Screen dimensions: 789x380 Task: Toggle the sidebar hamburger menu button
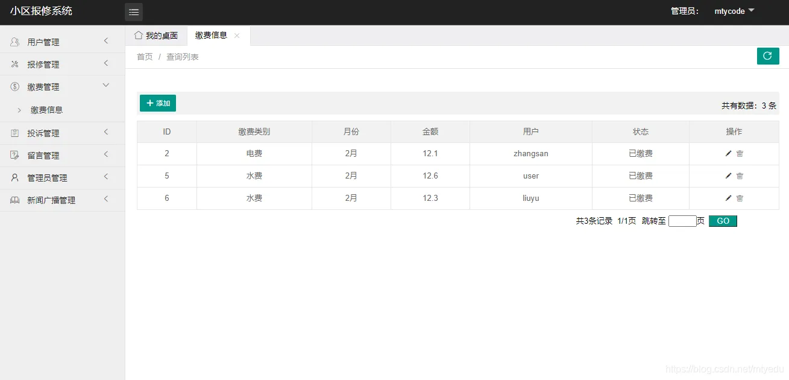134,12
